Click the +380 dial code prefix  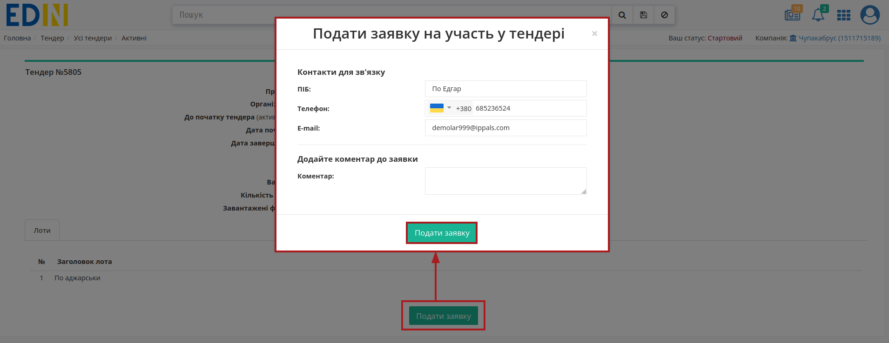pos(463,108)
